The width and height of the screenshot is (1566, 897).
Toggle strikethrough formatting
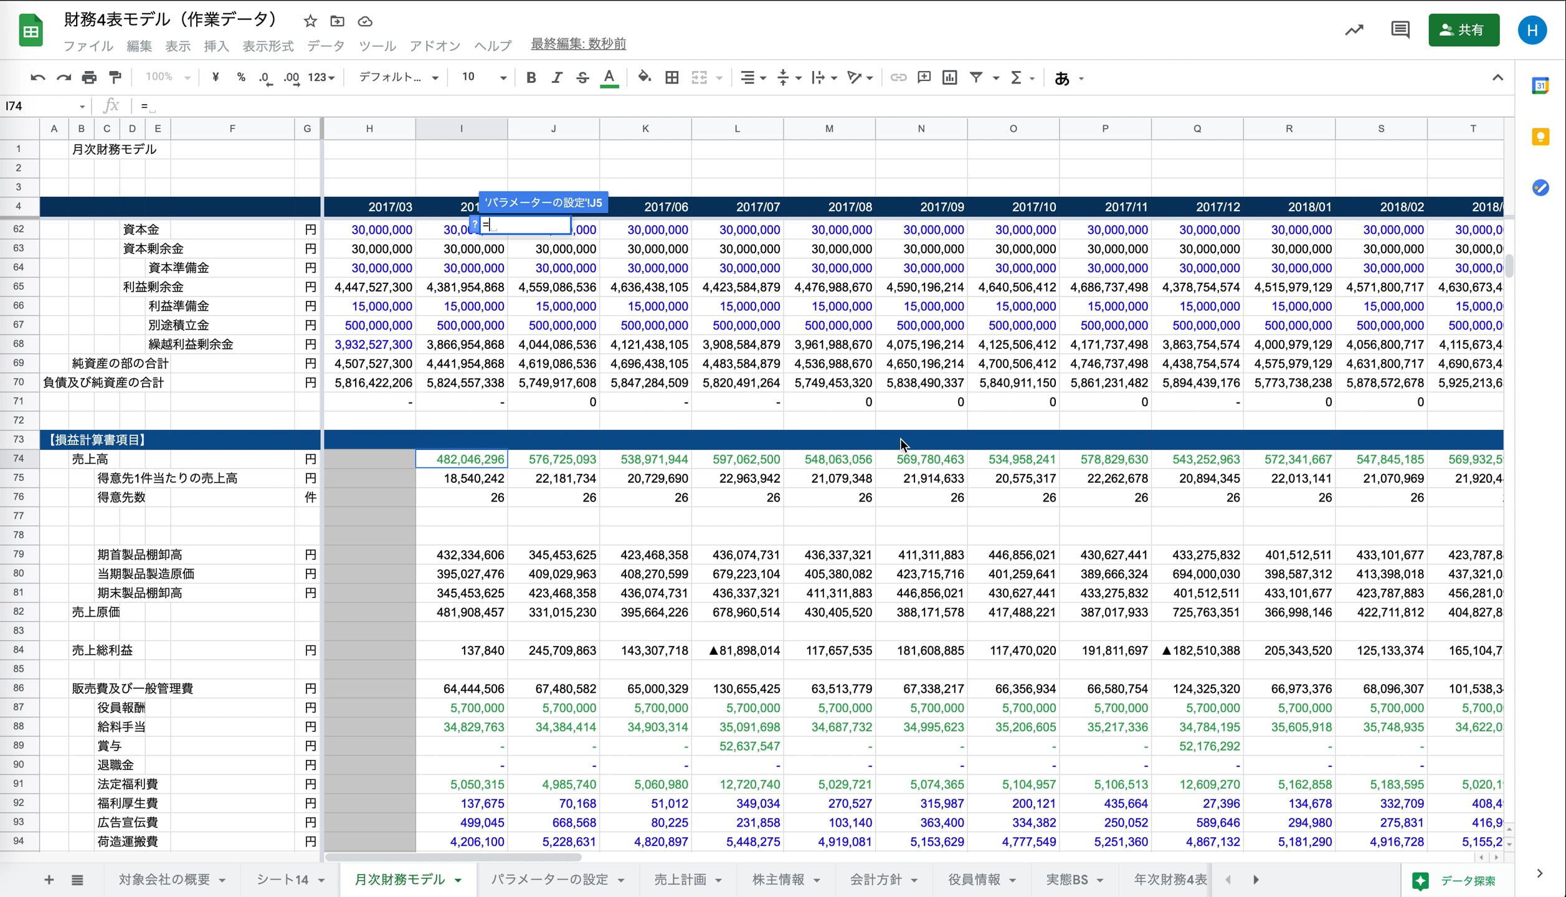(582, 77)
